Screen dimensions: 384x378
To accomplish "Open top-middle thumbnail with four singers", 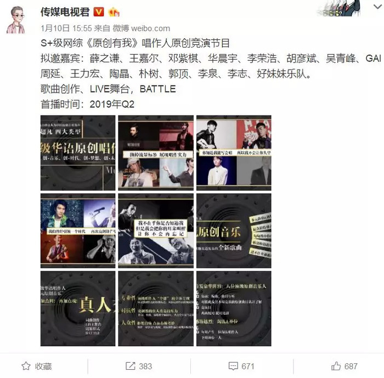I will pyautogui.click(x=156, y=153).
